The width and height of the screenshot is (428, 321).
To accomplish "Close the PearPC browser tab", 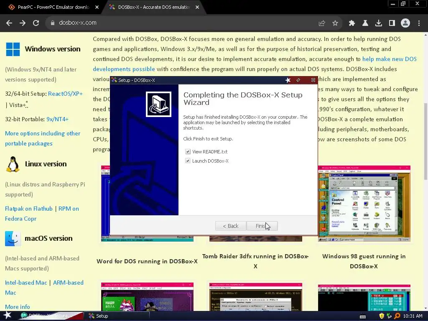I will (x=97, y=8).
